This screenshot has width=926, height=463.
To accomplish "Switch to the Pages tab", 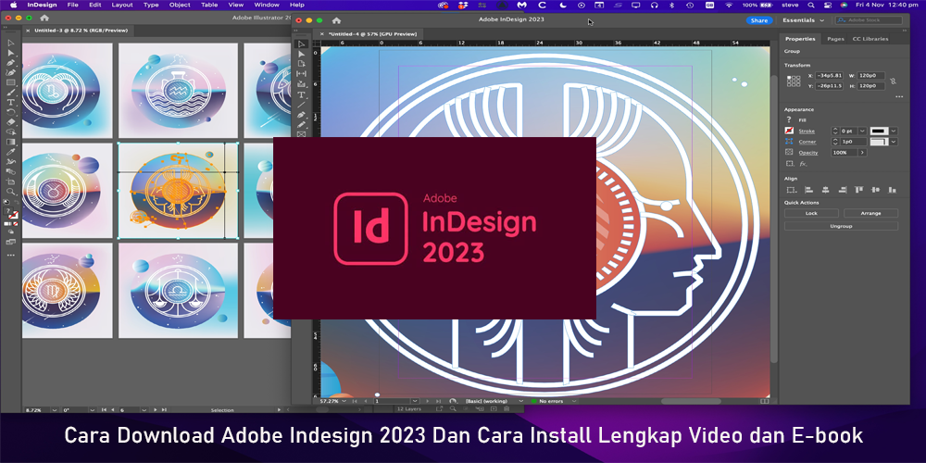I will click(835, 39).
